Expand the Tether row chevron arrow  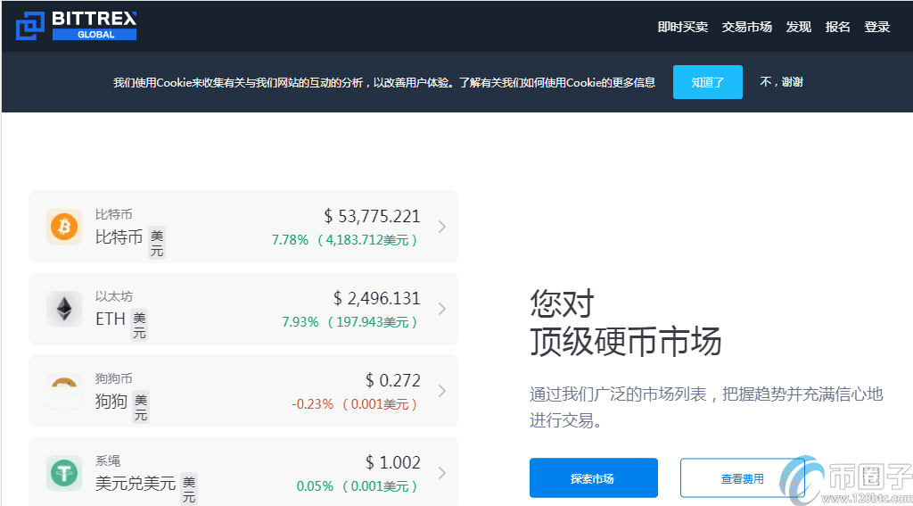(x=441, y=473)
